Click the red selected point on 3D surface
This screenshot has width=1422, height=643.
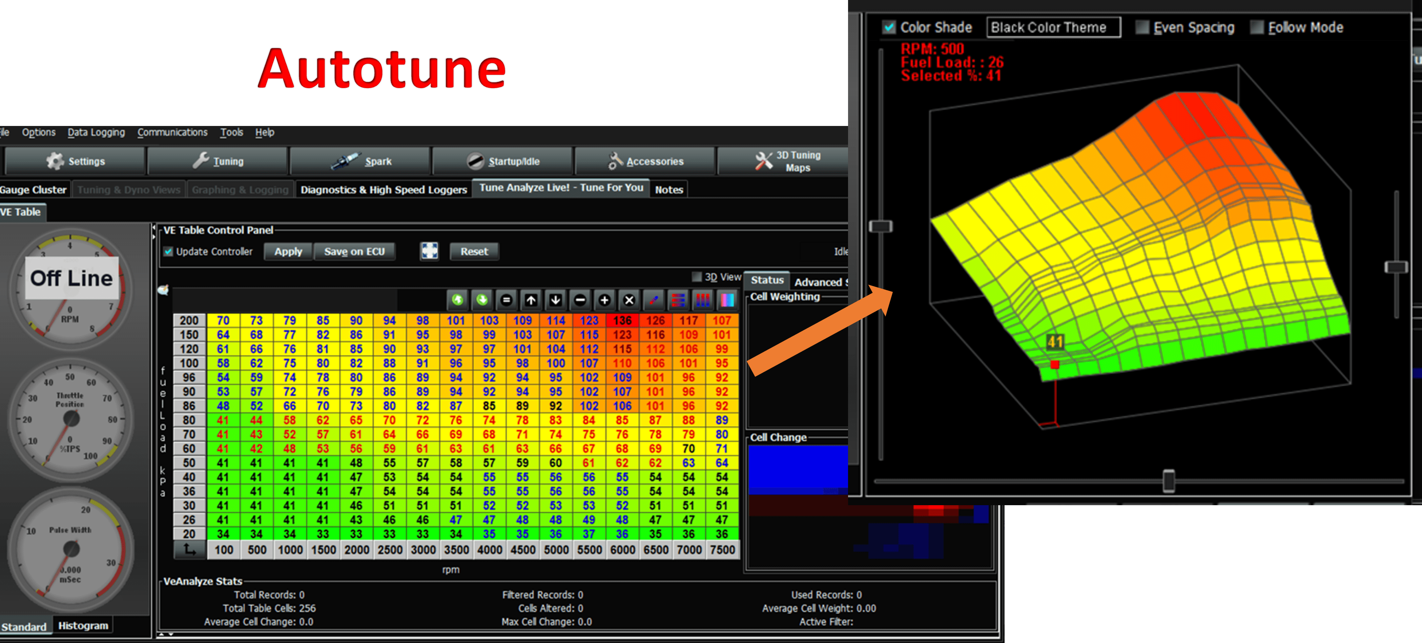click(x=1055, y=364)
